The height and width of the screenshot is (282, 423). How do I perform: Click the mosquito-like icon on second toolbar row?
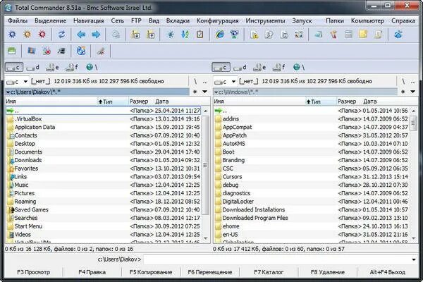pyautogui.click(x=101, y=51)
